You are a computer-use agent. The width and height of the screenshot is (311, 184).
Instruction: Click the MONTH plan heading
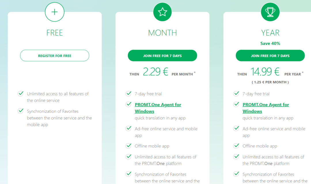(x=162, y=33)
